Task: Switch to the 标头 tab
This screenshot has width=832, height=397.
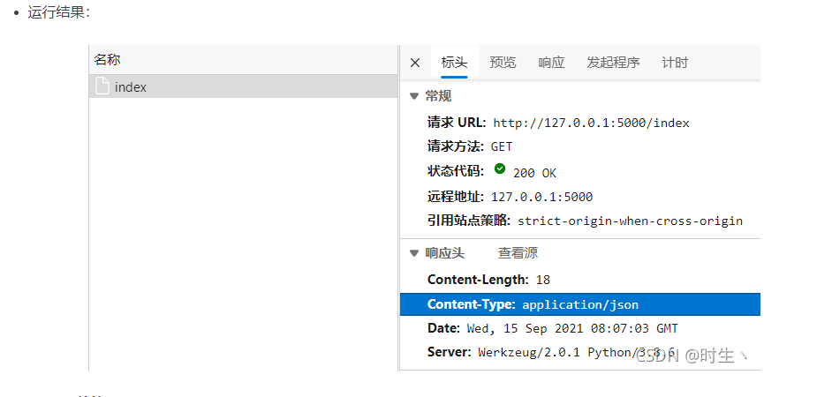Action: click(x=455, y=63)
